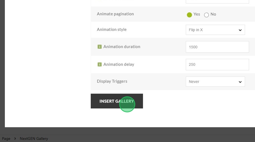Click the info icon beside Animation duration
The height and width of the screenshot is (142, 255).
click(99, 47)
